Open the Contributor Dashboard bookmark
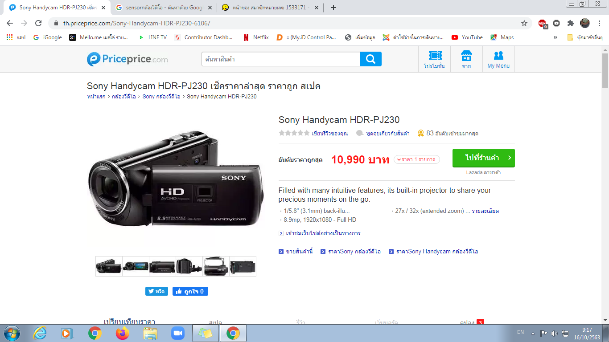This screenshot has height=342, width=609. click(204, 37)
